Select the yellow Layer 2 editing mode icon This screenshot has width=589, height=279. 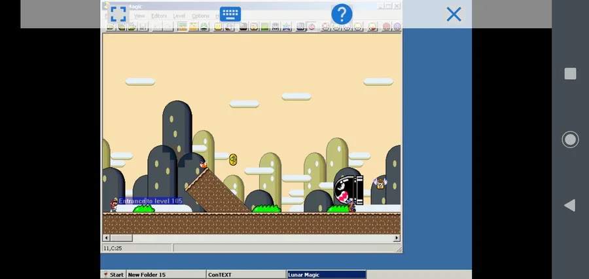tap(193, 26)
